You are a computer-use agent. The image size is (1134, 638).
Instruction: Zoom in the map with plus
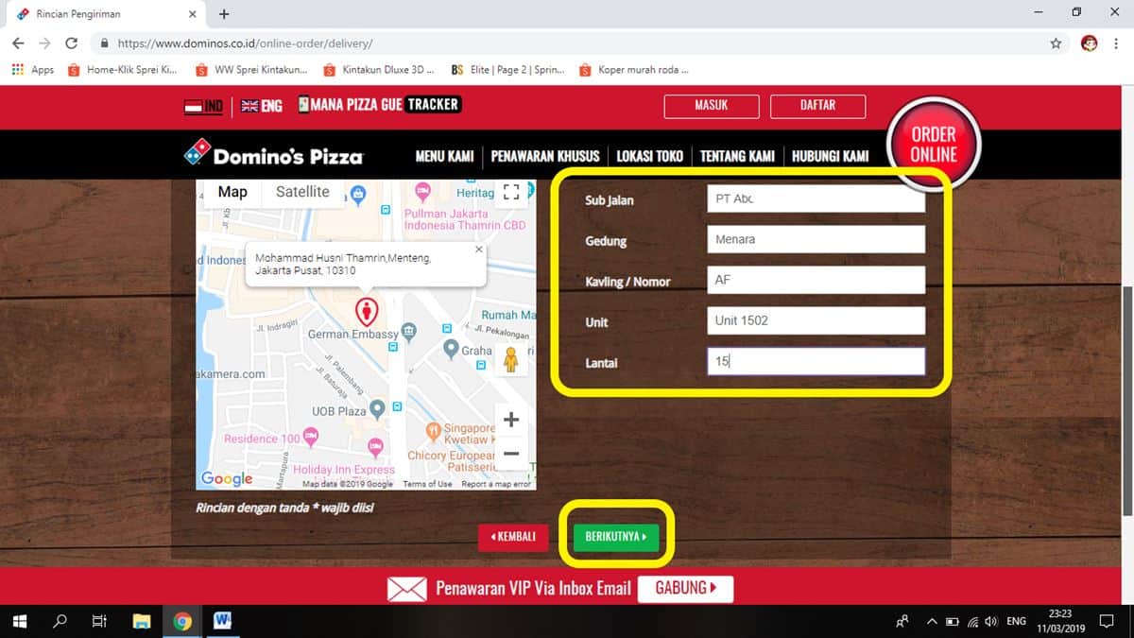click(511, 420)
